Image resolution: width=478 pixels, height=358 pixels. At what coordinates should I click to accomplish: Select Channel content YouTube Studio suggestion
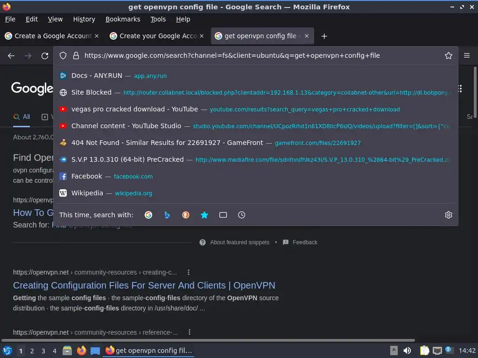pyautogui.click(x=255, y=126)
